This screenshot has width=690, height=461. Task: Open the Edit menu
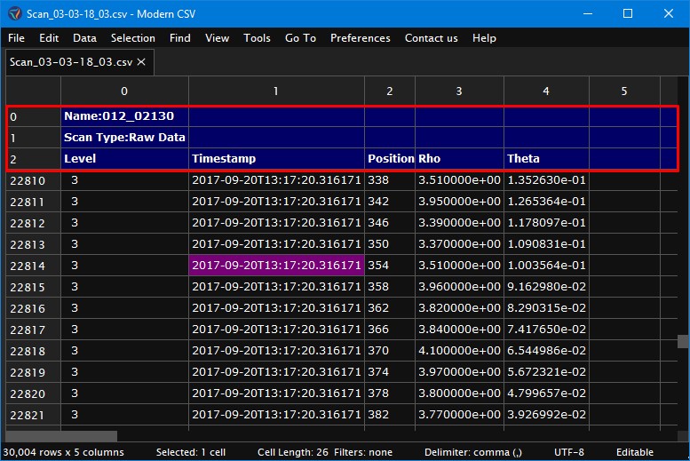point(49,38)
